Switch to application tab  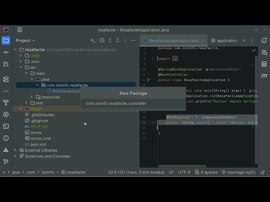coord(224,40)
